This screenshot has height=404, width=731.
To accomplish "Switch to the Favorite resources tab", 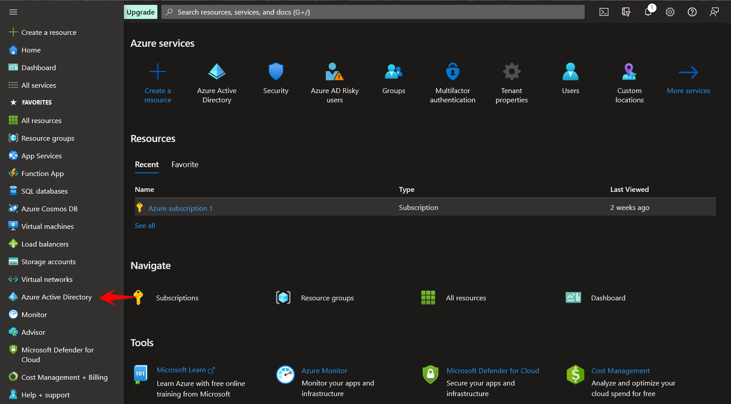I will [185, 165].
